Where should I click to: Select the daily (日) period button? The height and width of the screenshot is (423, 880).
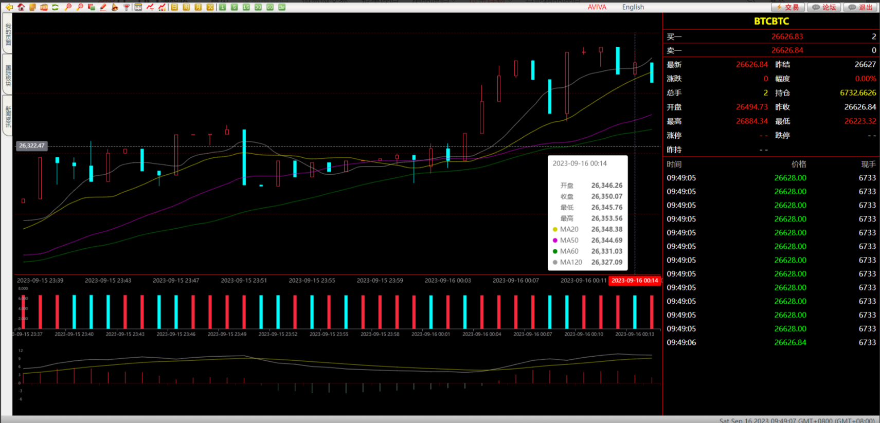click(174, 7)
